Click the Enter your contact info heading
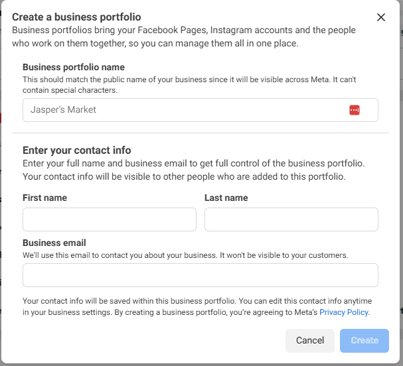The width and height of the screenshot is (403, 366). 76,150
